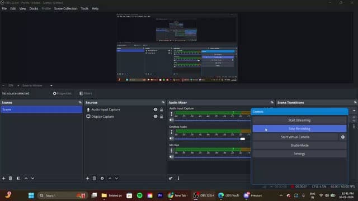
Task: Adjust the Mic/Aux volume slider
Action: (213, 157)
